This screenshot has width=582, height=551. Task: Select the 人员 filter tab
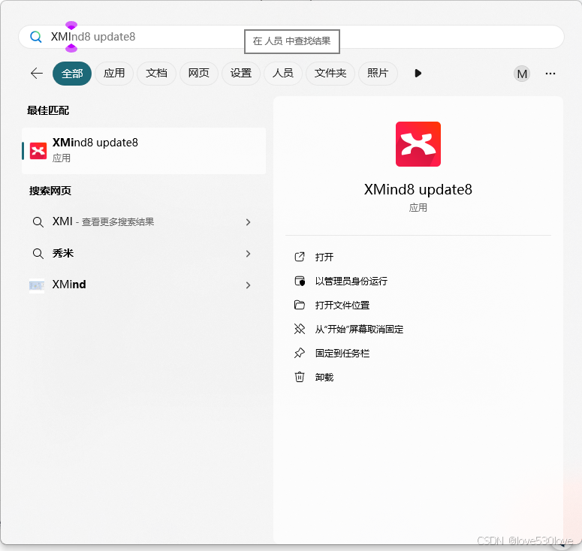point(283,74)
